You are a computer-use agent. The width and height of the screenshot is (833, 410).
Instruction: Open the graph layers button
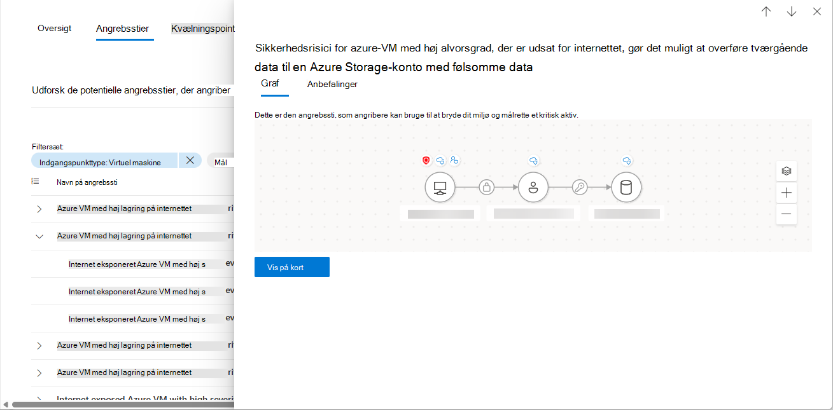coord(787,171)
